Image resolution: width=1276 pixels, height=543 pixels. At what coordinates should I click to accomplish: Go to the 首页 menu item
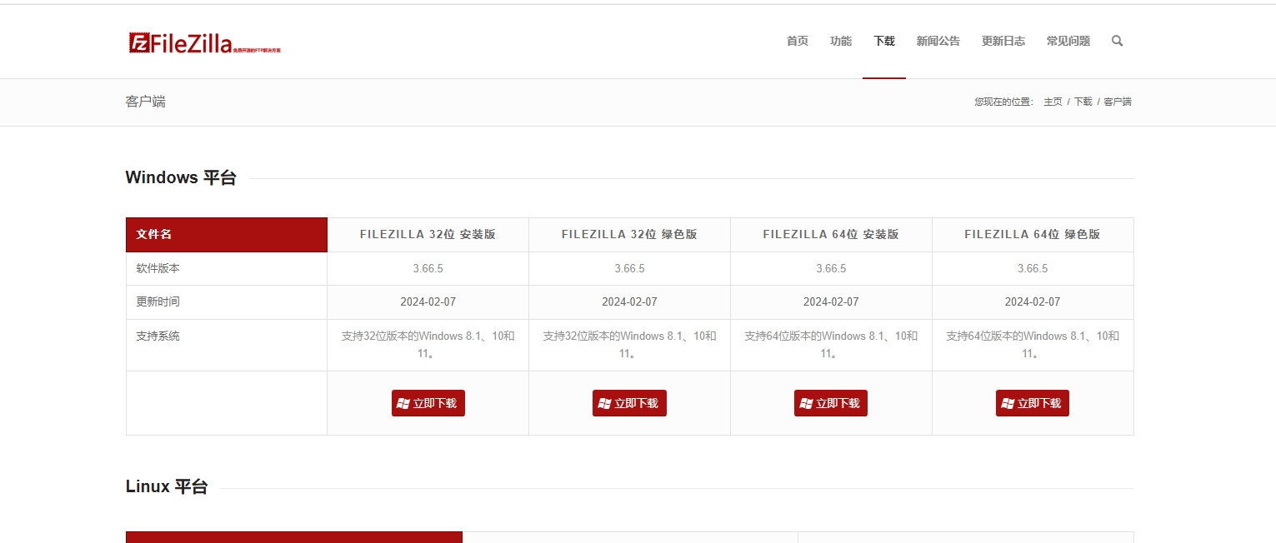click(798, 41)
